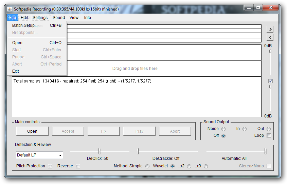The height and width of the screenshot is (185, 288).
Task: Uncheck the checkbox between volume sliders
Action: (x=270, y=81)
